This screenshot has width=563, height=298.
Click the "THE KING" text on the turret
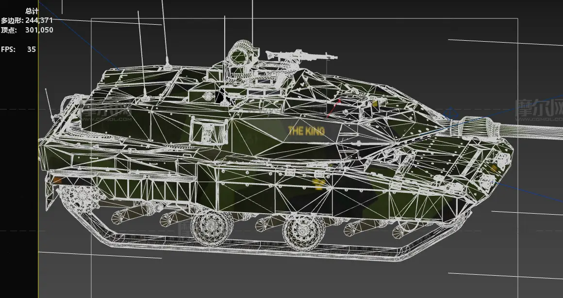306,131
